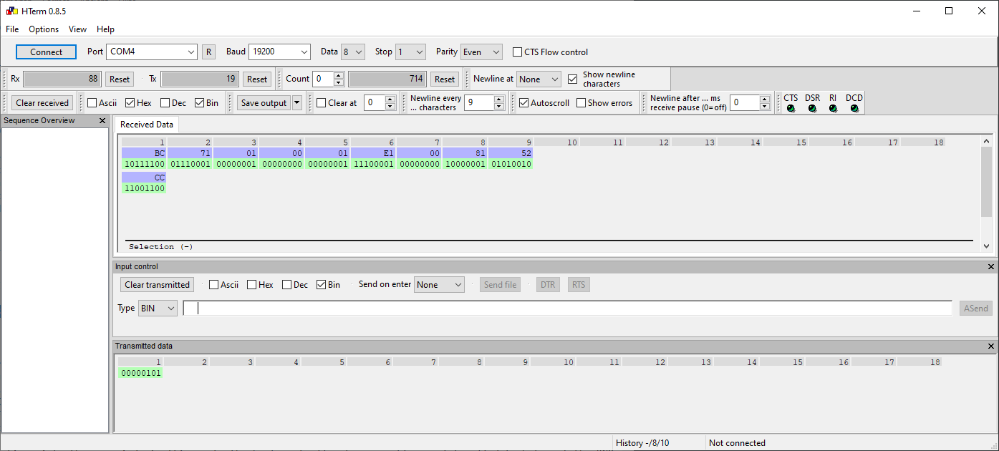Reset the Count value
The width and height of the screenshot is (999, 451).
tap(445, 79)
